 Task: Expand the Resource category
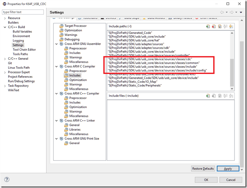coord(5,18)
